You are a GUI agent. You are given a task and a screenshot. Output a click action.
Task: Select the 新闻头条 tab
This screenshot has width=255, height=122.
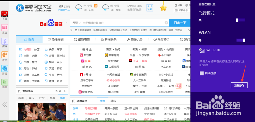point(108,39)
